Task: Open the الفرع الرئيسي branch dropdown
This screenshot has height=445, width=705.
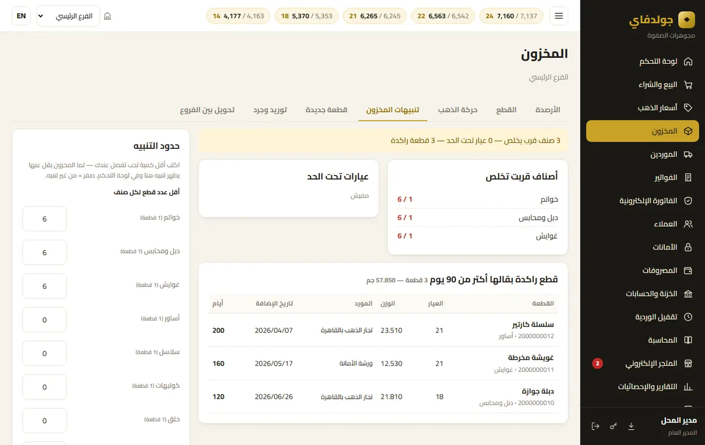Action: point(68,16)
